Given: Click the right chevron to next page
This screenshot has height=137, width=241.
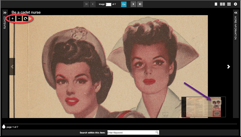Looking at the screenshot, I should point(228,67).
